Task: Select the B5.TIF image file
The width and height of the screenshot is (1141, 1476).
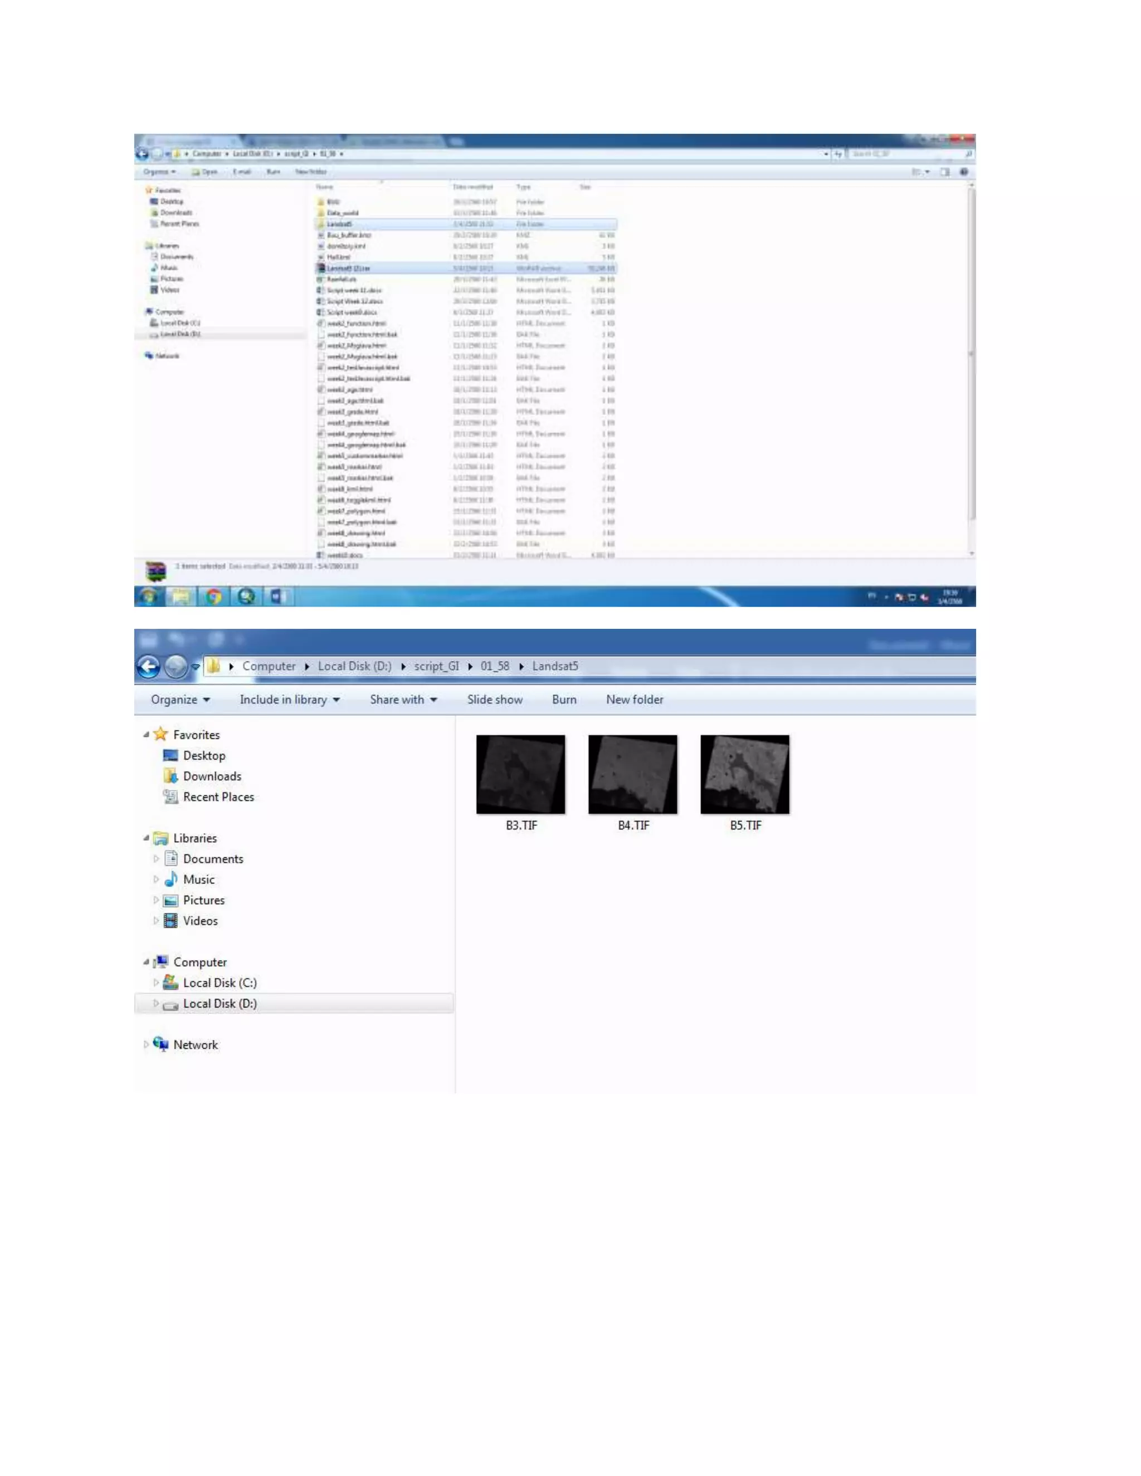Action: [744, 774]
